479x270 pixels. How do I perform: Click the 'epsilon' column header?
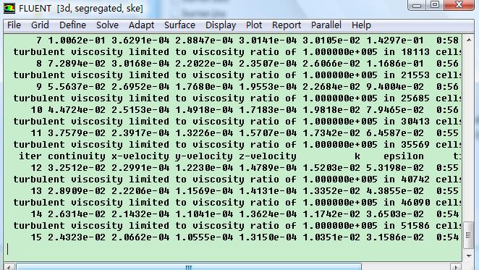[404, 156]
